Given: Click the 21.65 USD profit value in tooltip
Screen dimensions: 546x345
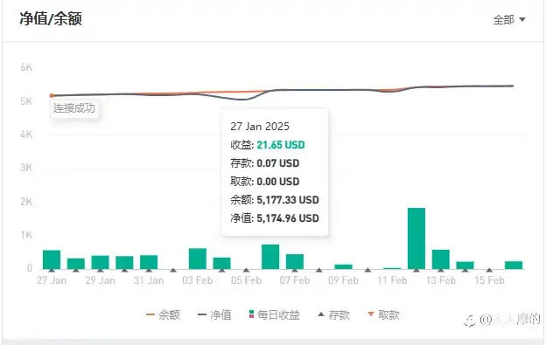Looking at the screenshot, I should click(281, 145).
